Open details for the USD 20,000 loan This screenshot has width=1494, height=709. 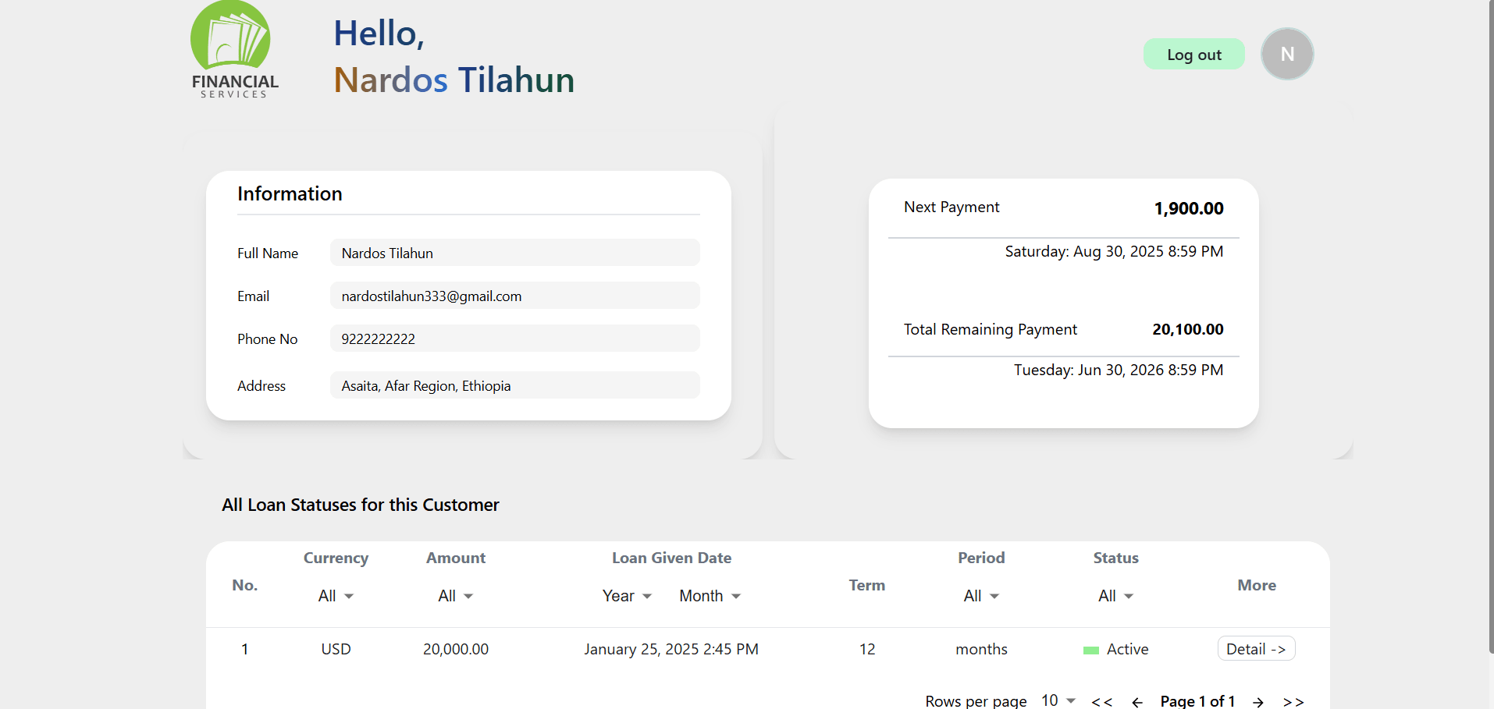(x=1256, y=648)
